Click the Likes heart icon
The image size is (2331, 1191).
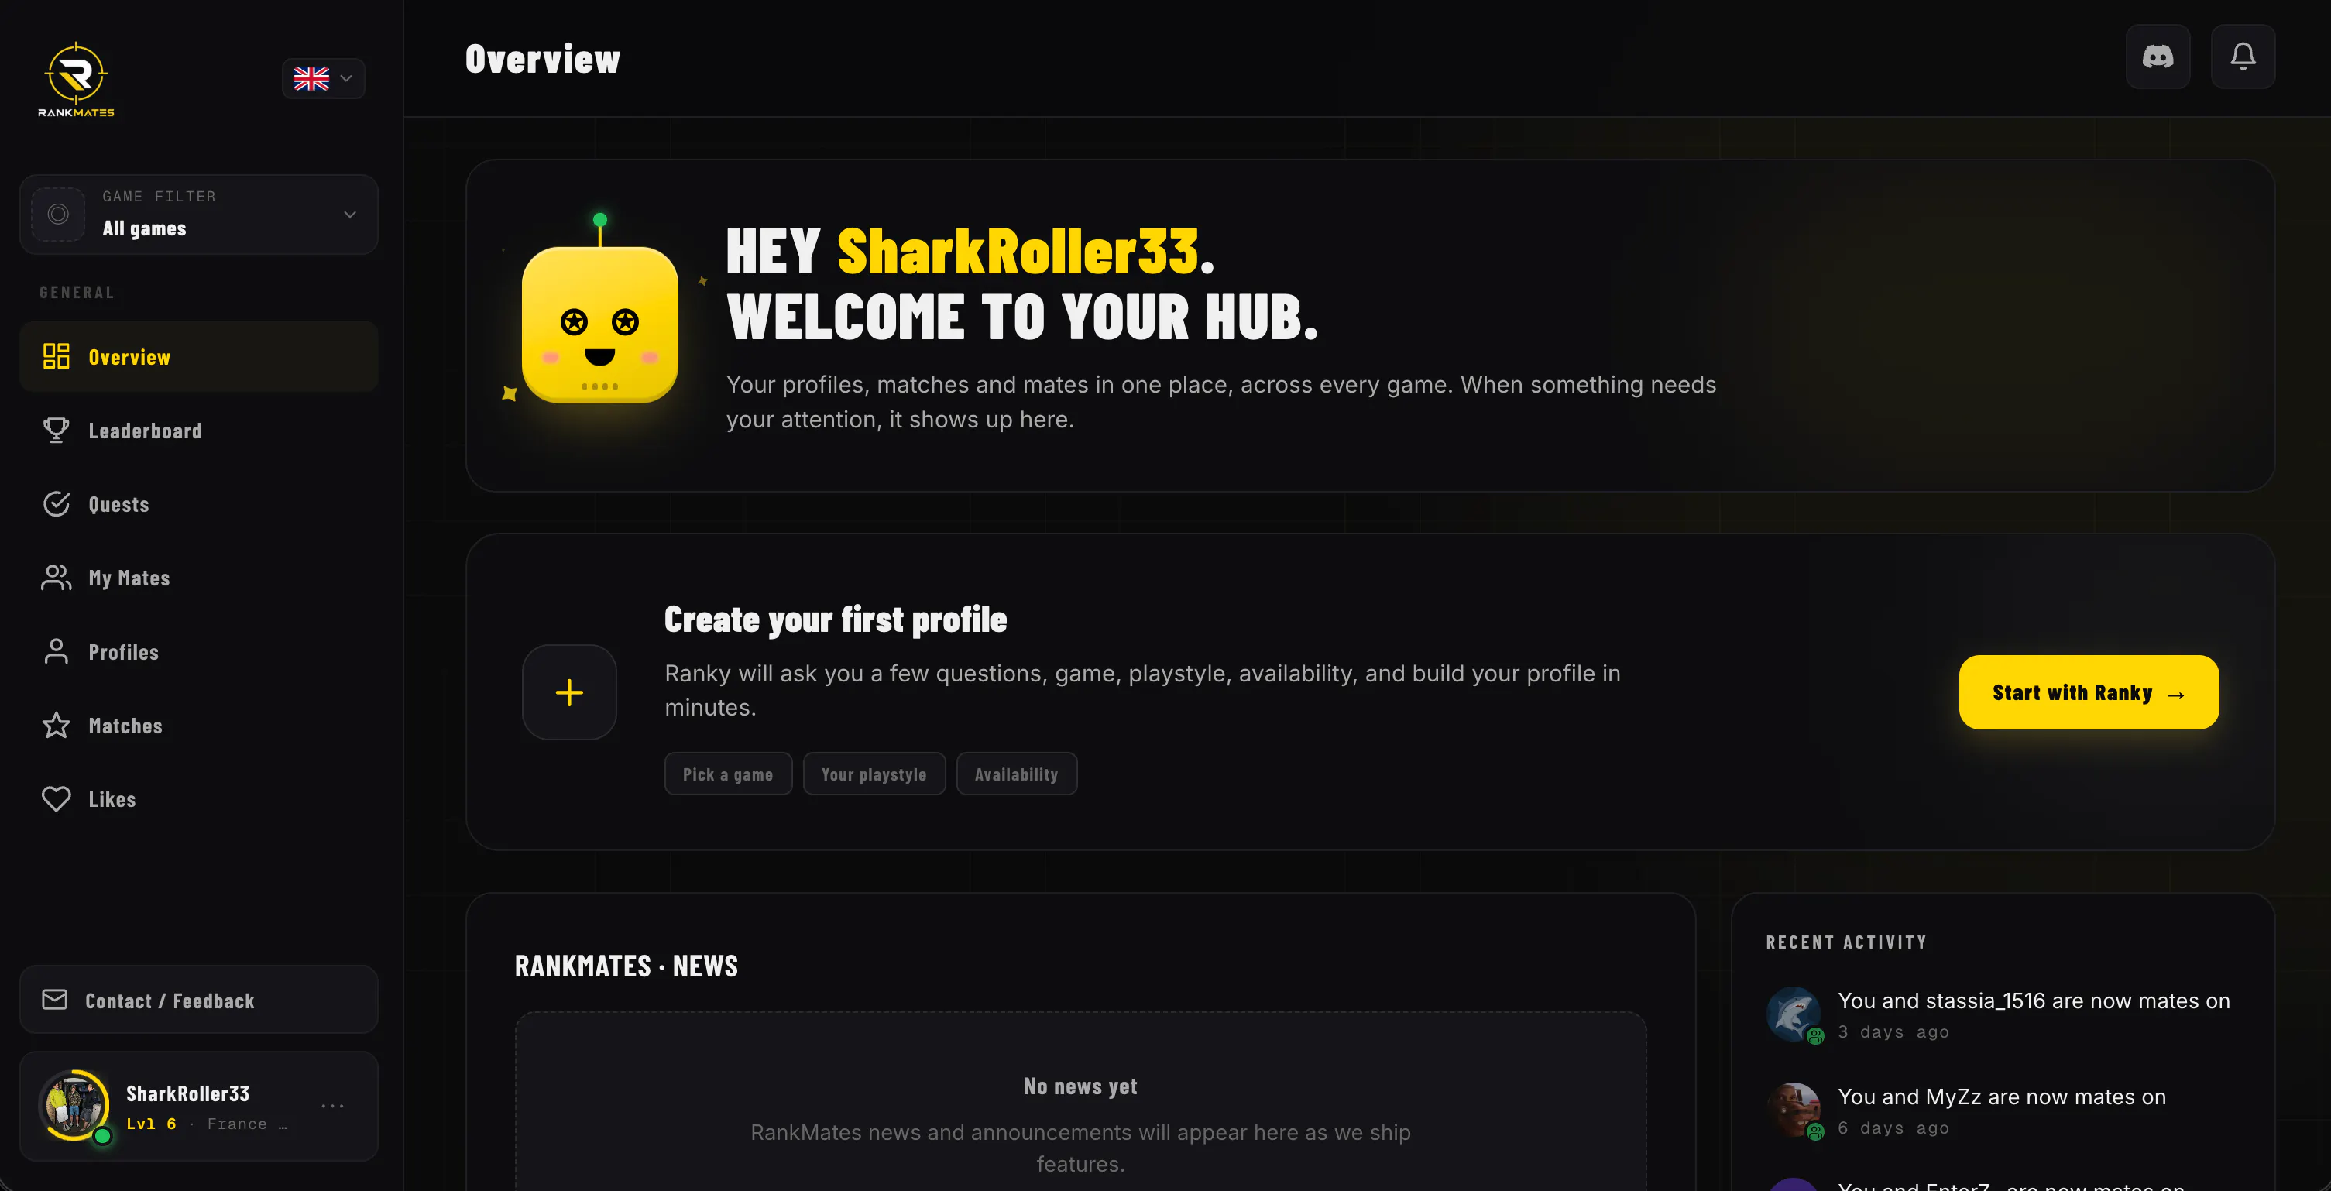pyautogui.click(x=56, y=799)
